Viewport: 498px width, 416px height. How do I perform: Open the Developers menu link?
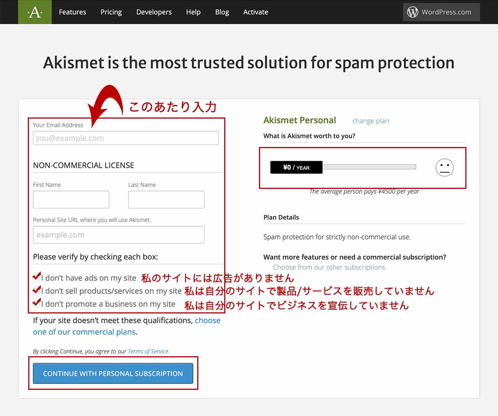pyautogui.click(x=154, y=12)
